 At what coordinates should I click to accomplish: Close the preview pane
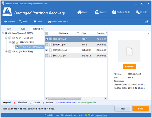pos(148,33)
